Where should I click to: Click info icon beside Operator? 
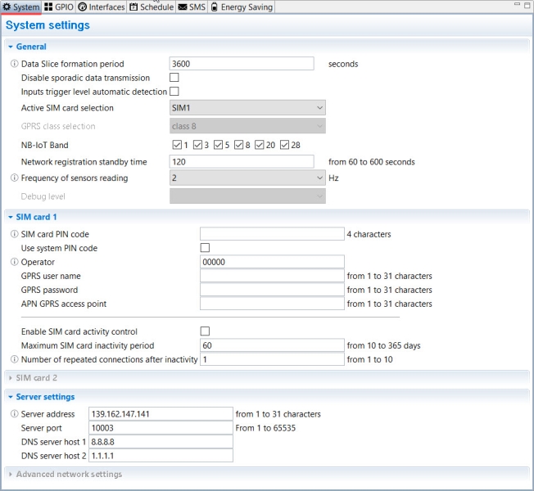pos(14,262)
